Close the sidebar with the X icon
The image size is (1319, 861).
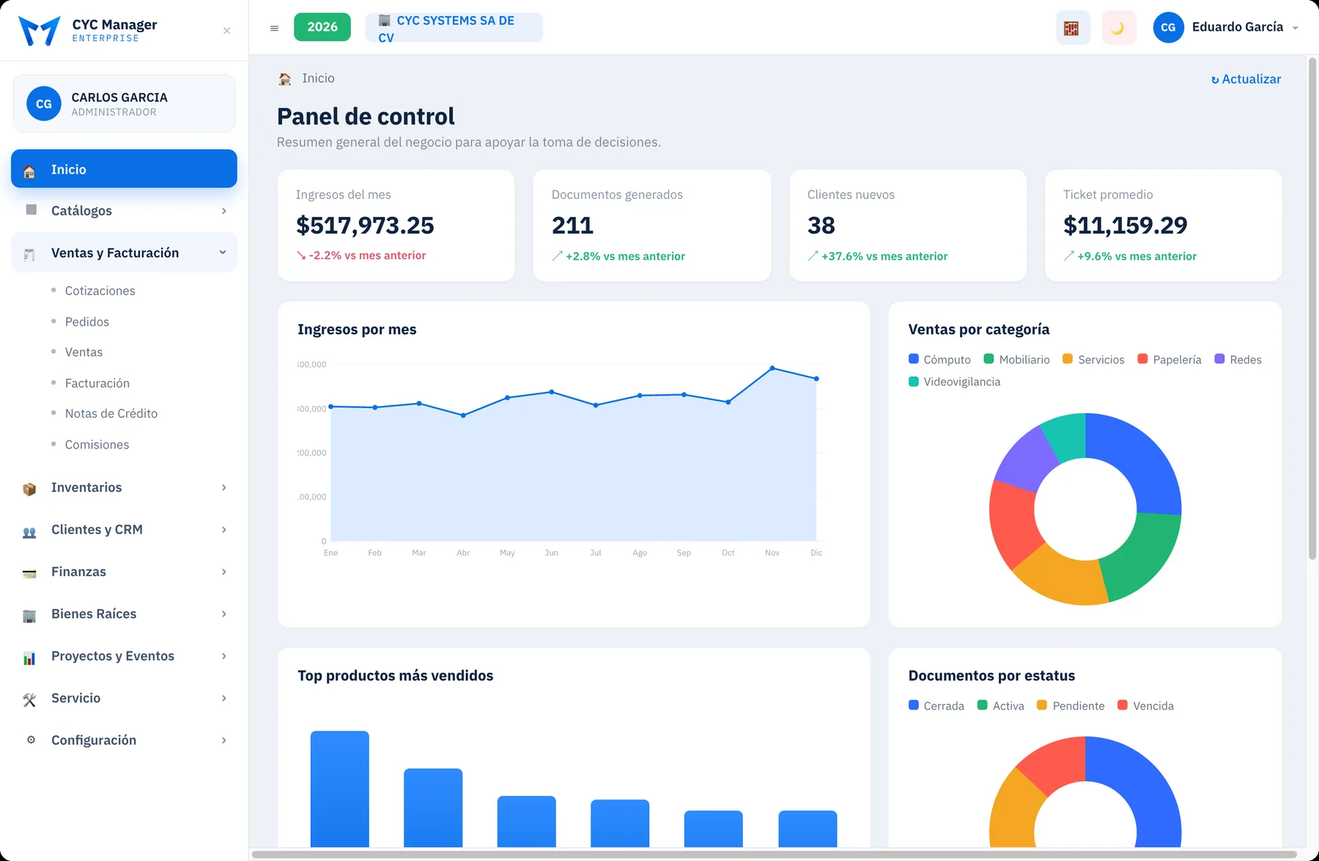coord(227,31)
